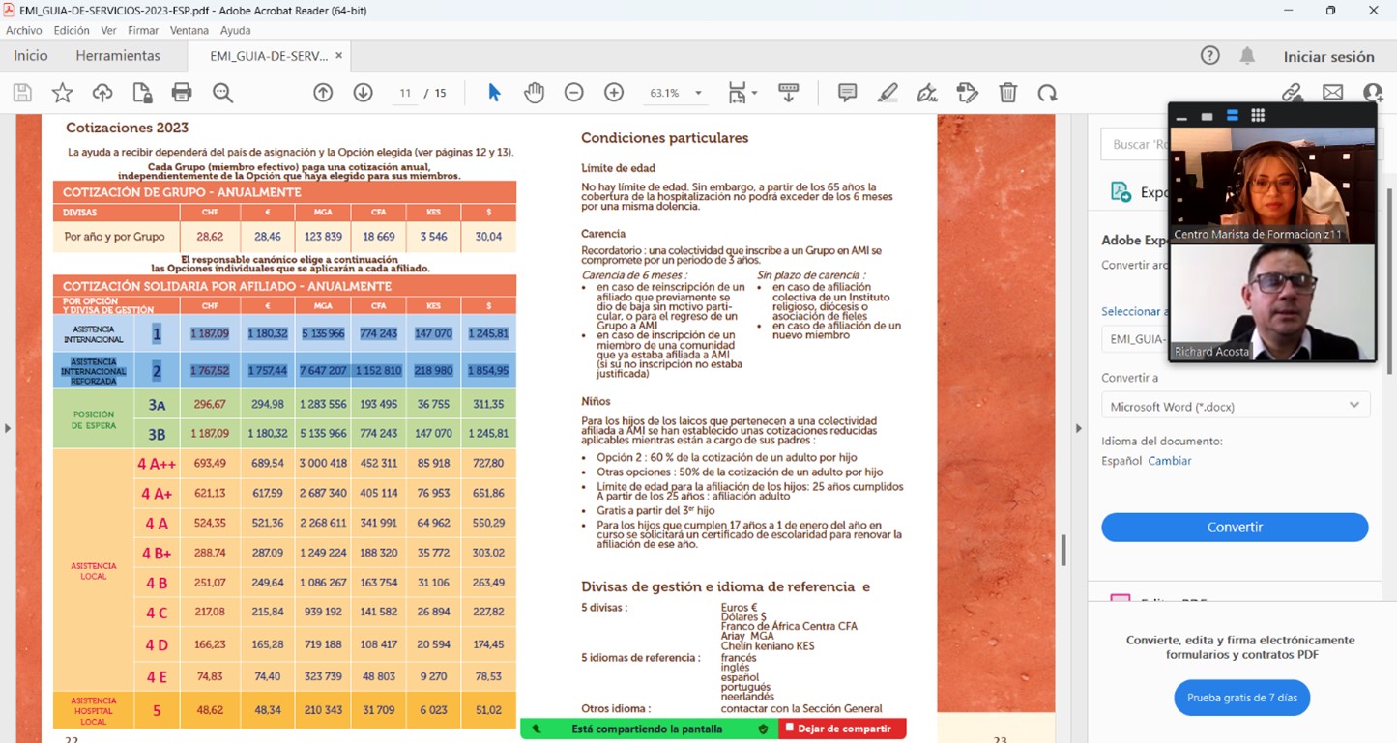Add a sticky note comment
The width and height of the screenshot is (1397, 743).
tap(848, 93)
